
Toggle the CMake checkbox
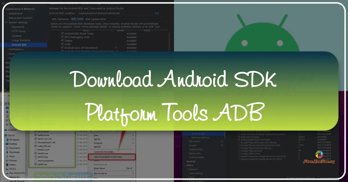[x=63, y=41]
